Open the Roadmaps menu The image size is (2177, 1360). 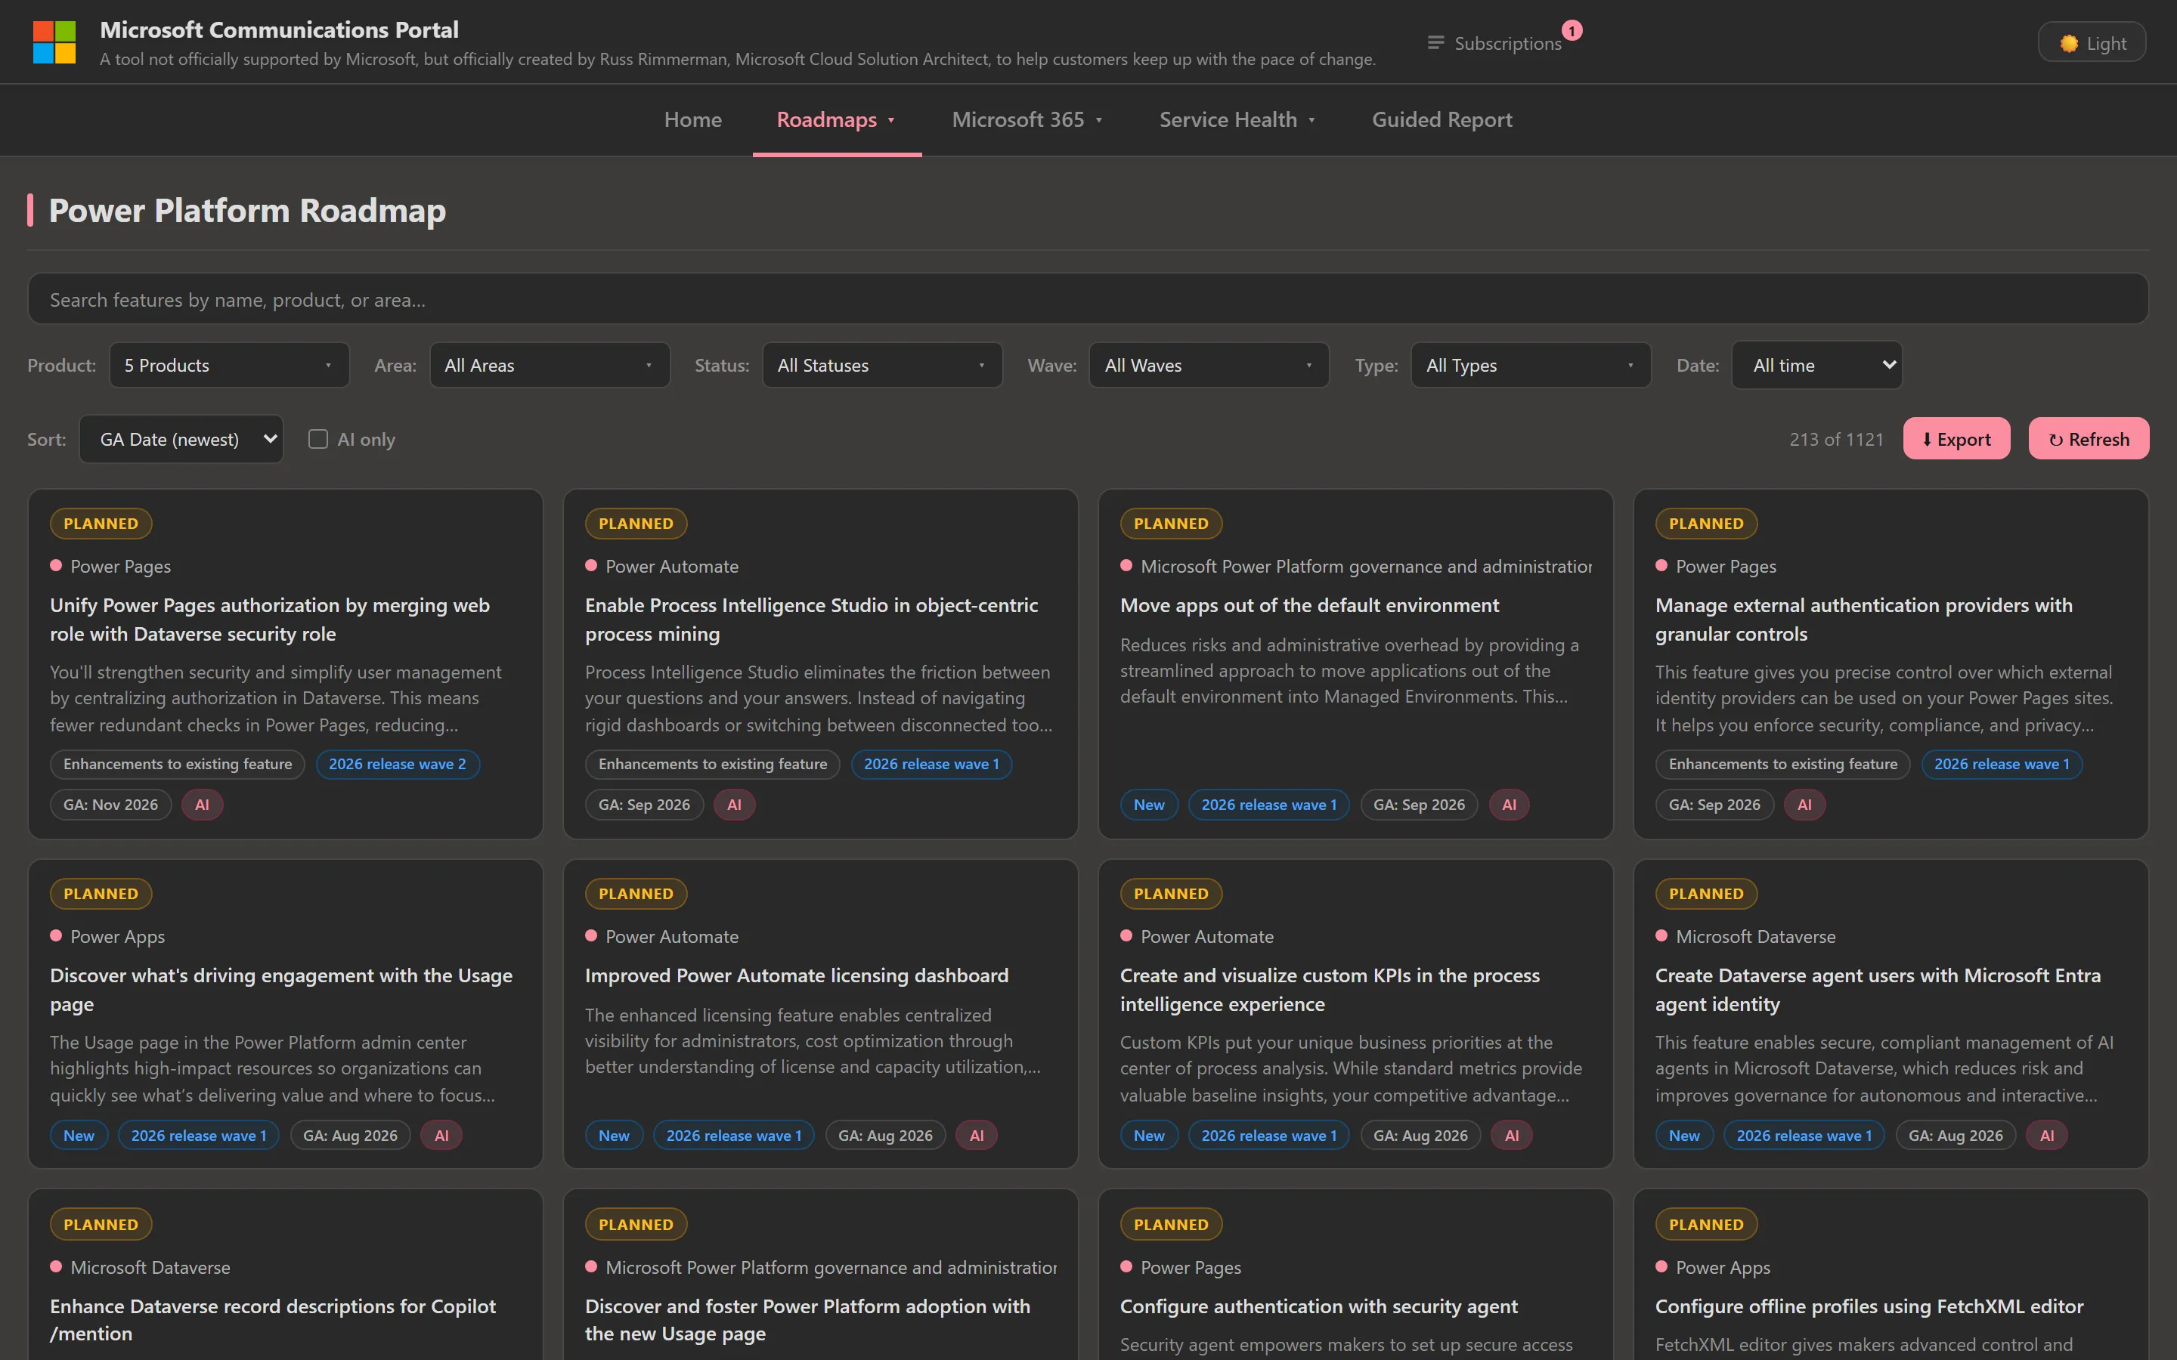point(837,119)
